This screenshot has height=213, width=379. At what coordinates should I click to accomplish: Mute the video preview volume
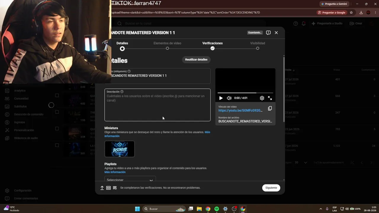(229, 98)
